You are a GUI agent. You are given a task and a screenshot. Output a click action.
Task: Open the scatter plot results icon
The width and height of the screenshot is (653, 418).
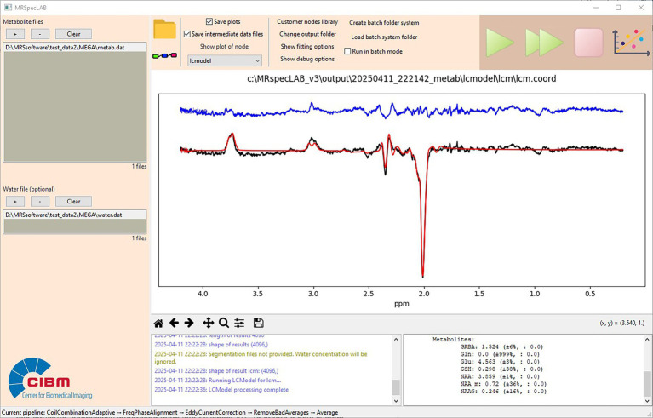(631, 42)
